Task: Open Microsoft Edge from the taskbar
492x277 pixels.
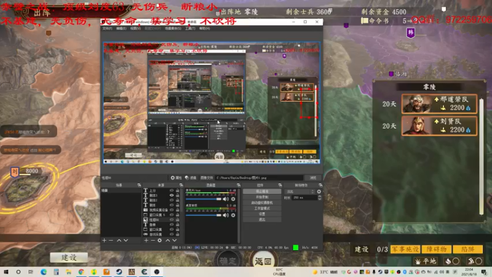Action: pos(44,271)
